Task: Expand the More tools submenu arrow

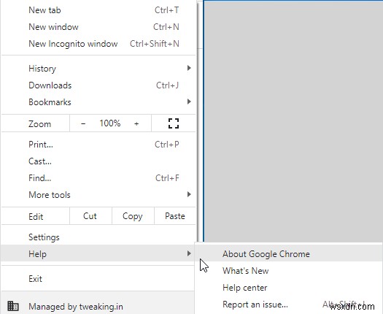Action: pos(189,194)
